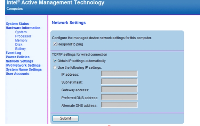Click the Network Settings page heading

(x=69, y=23)
